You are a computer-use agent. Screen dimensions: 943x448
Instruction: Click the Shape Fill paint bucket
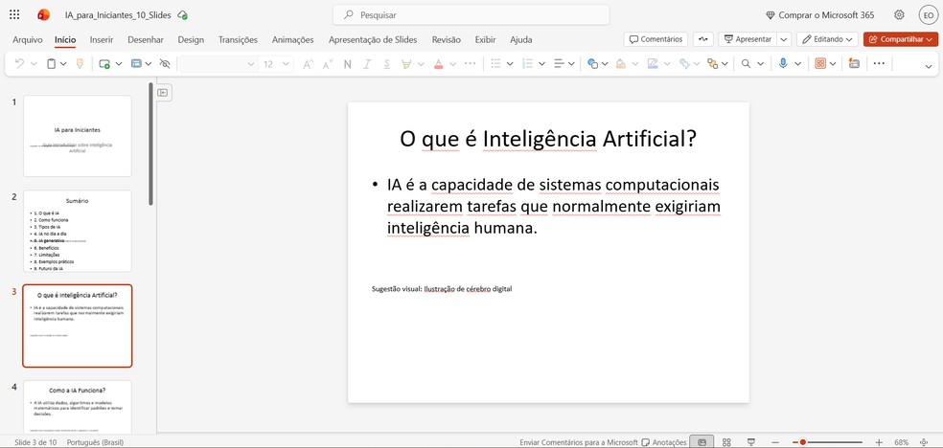point(621,63)
